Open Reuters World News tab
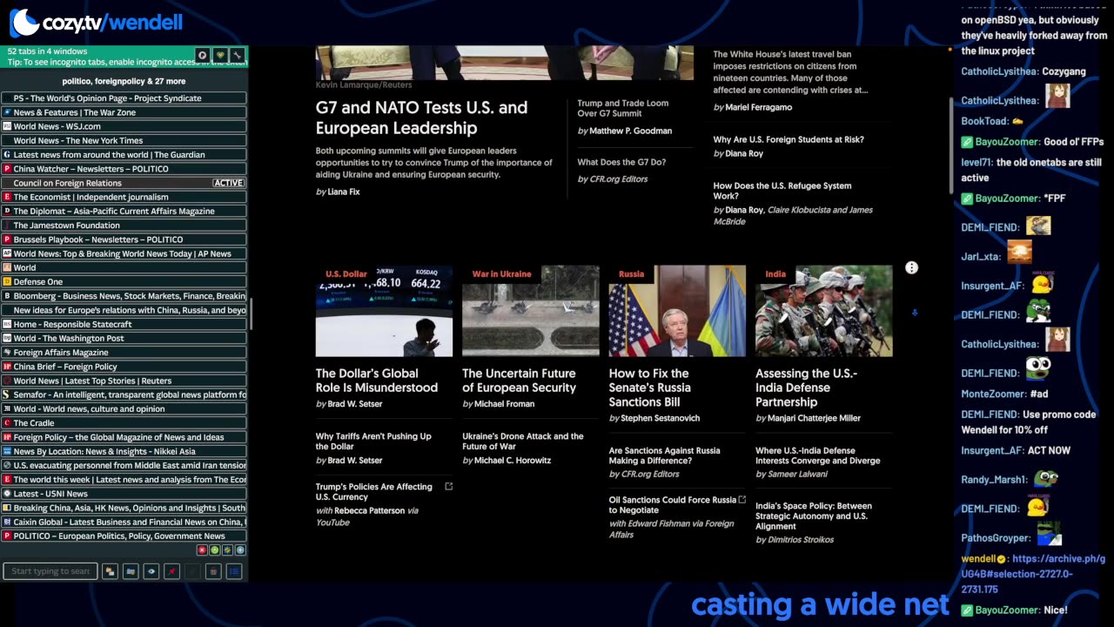The width and height of the screenshot is (1114, 627). (x=124, y=381)
